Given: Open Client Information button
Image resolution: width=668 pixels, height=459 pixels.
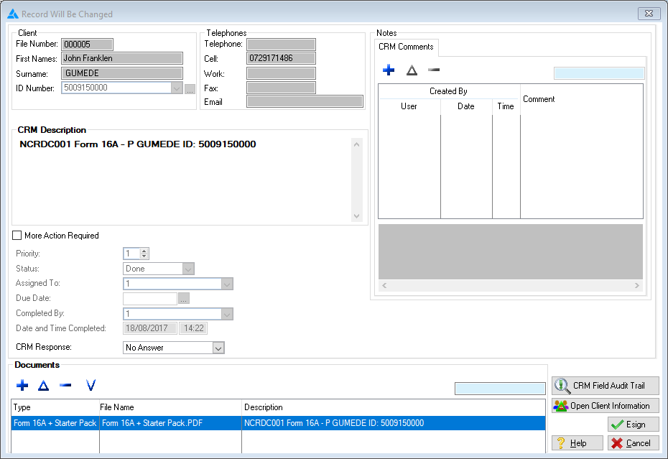Looking at the screenshot, I should point(605,406).
